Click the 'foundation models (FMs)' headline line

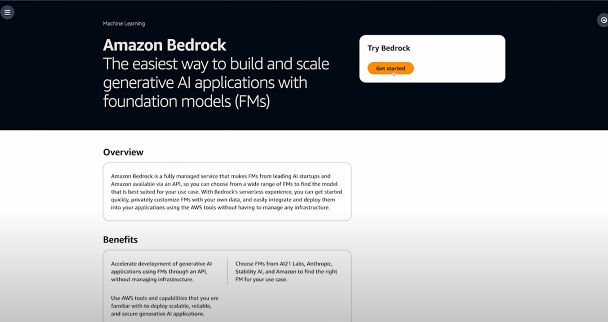pos(186,101)
